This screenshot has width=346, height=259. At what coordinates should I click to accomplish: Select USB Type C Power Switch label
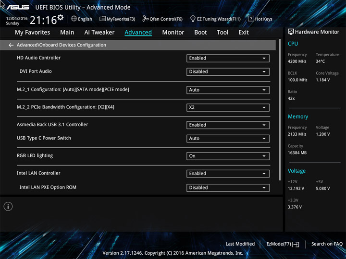point(44,138)
